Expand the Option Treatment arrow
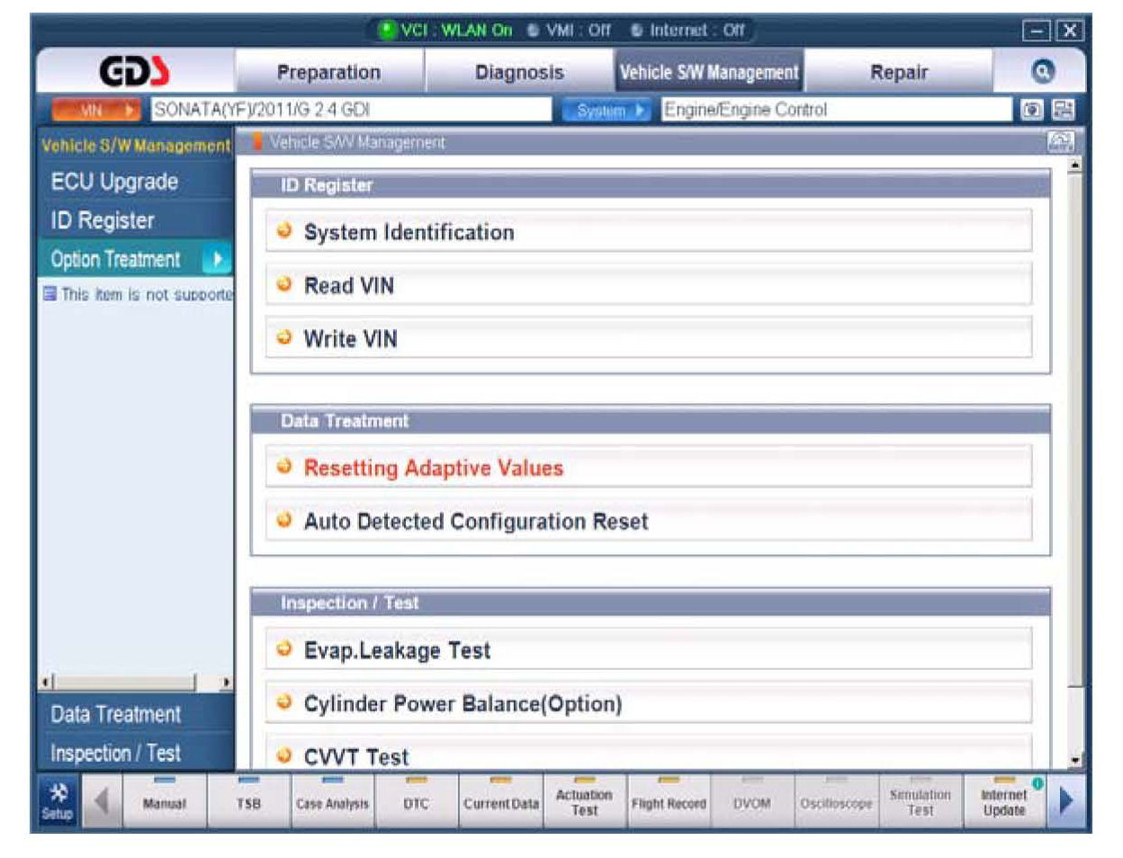 tap(217, 260)
